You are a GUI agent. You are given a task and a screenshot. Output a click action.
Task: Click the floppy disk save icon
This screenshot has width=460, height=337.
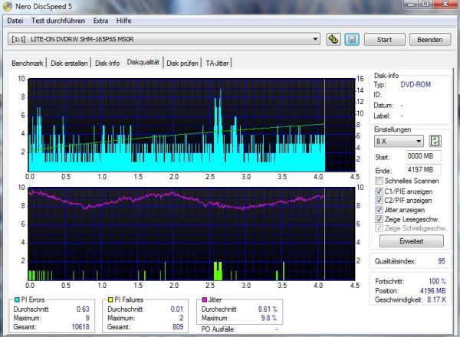[353, 39]
